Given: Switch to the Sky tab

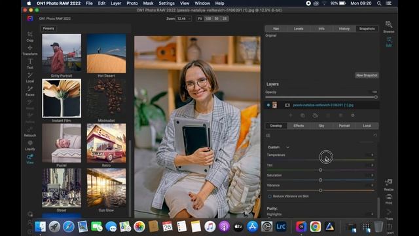Looking at the screenshot, I should (321, 126).
